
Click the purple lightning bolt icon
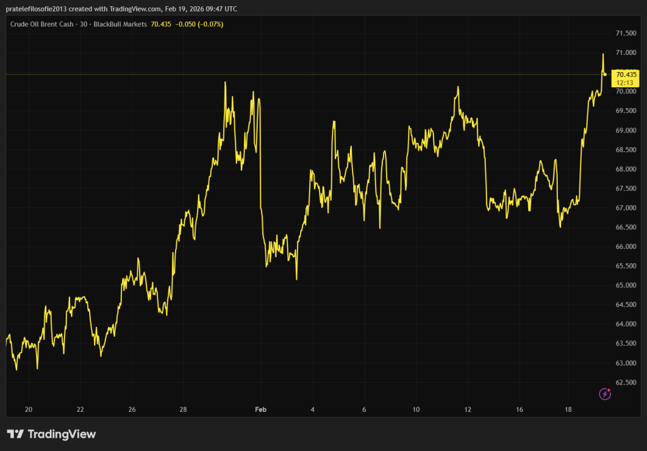click(x=605, y=394)
